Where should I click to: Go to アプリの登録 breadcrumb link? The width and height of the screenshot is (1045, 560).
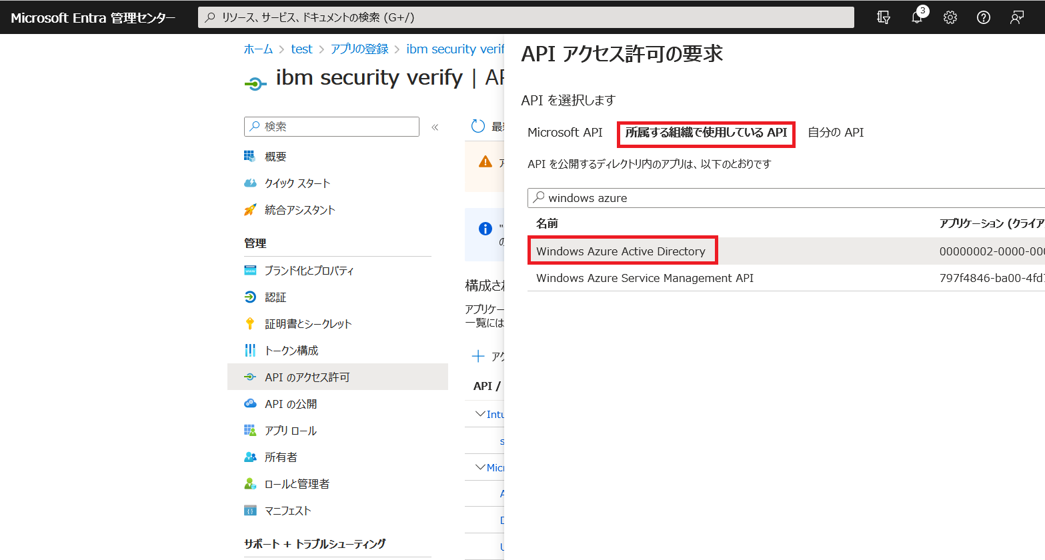[x=359, y=49]
